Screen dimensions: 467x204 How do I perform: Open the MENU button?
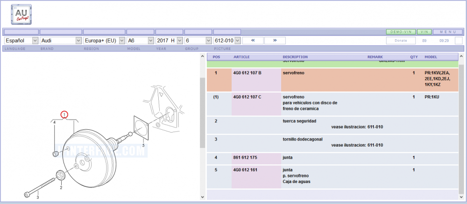pyautogui.click(x=448, y=32)
